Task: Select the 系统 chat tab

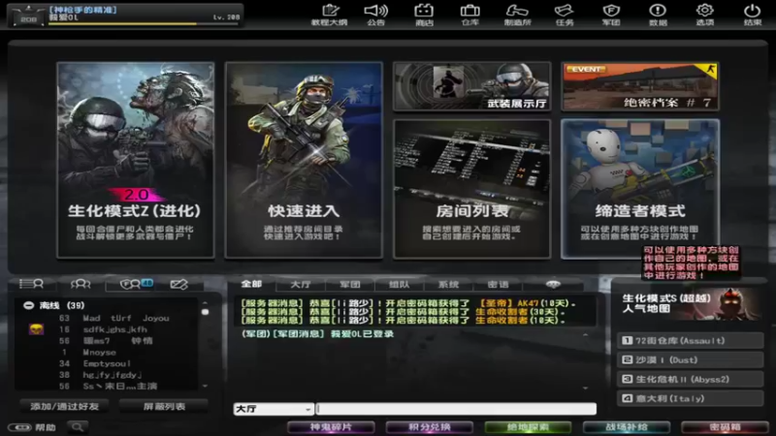Action: [448, 284]
